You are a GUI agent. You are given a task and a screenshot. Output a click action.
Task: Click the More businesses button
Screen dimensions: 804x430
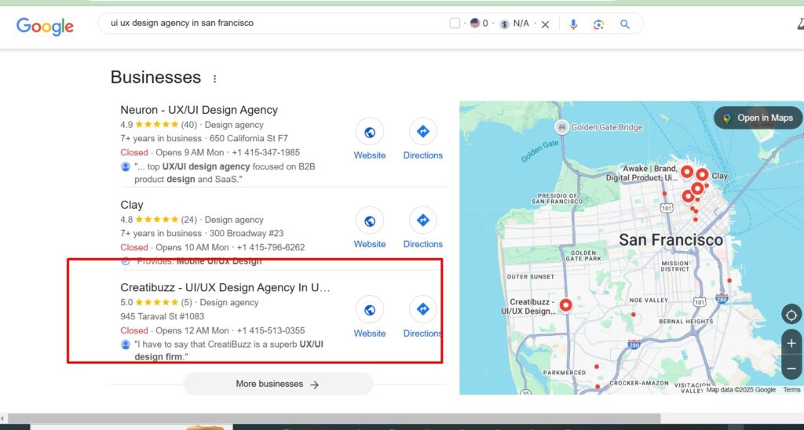278,384
